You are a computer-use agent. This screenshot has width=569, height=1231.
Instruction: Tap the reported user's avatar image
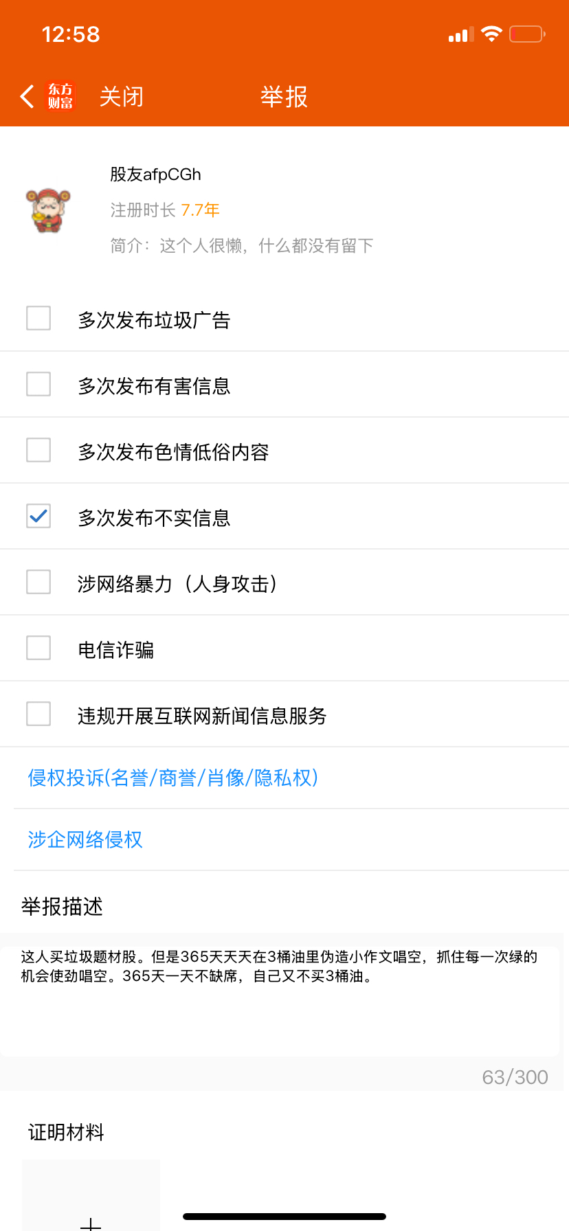(48, 210)
